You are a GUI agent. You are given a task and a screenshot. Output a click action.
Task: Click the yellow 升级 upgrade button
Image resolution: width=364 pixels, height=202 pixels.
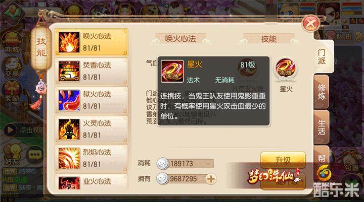[283, 160]
